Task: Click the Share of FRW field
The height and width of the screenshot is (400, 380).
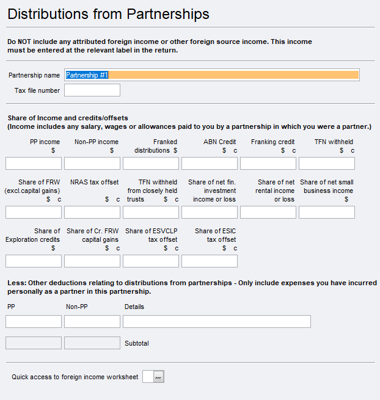Action: tap(34, 213)
